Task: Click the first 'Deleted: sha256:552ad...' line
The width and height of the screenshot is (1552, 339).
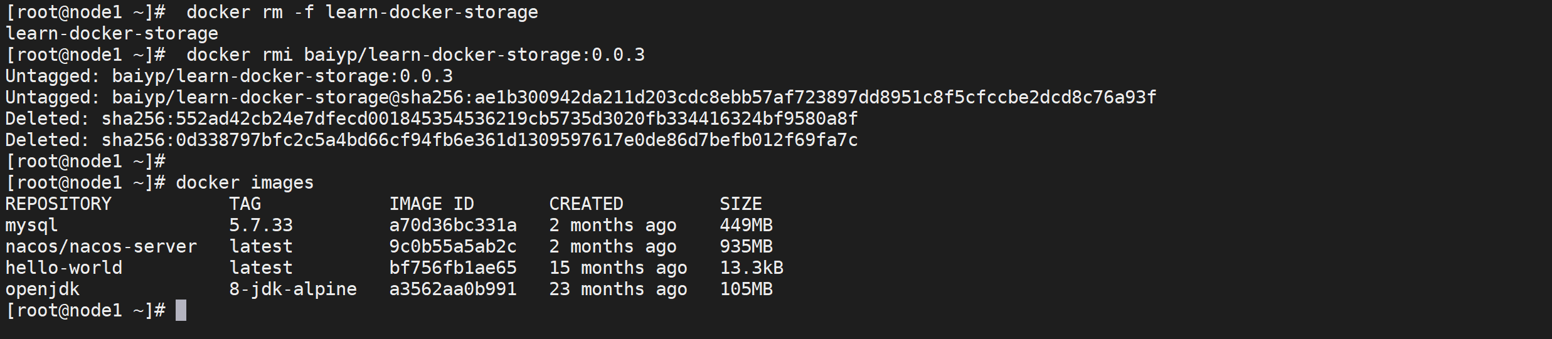Action: coord(431,118)
